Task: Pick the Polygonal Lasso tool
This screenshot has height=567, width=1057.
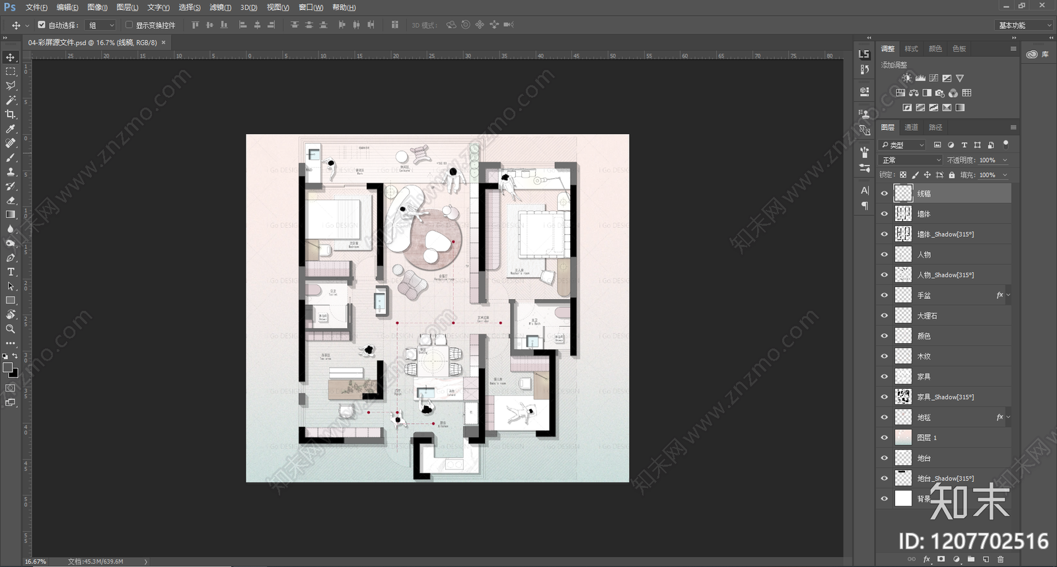Action: coord(11,86)
